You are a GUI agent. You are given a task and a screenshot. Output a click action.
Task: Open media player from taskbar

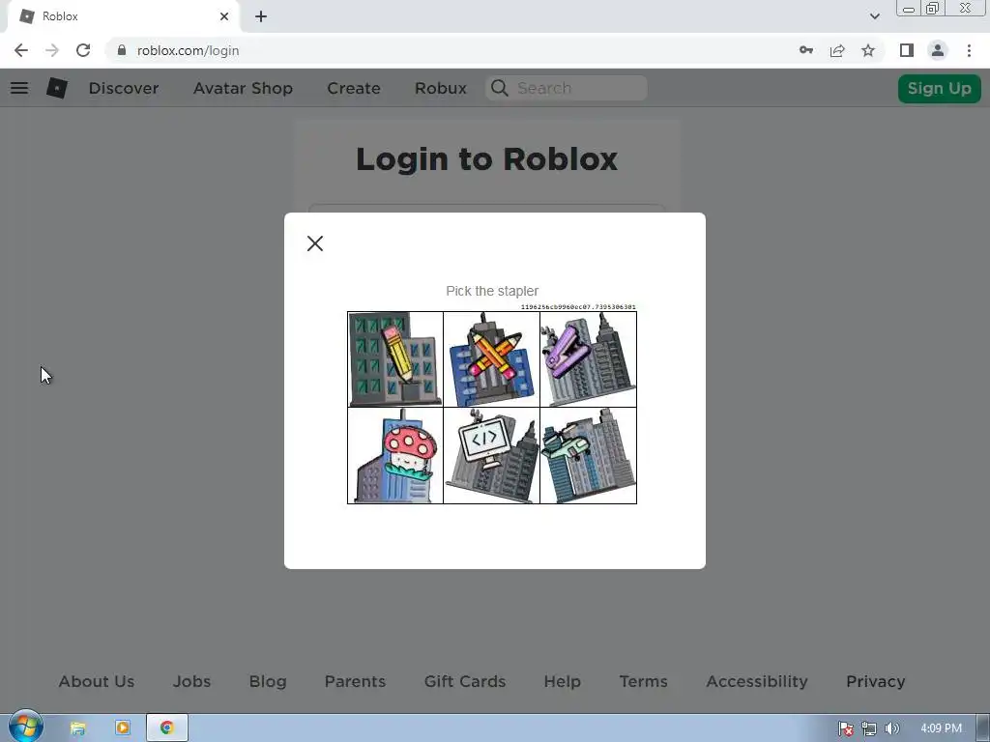pos(123,728)
